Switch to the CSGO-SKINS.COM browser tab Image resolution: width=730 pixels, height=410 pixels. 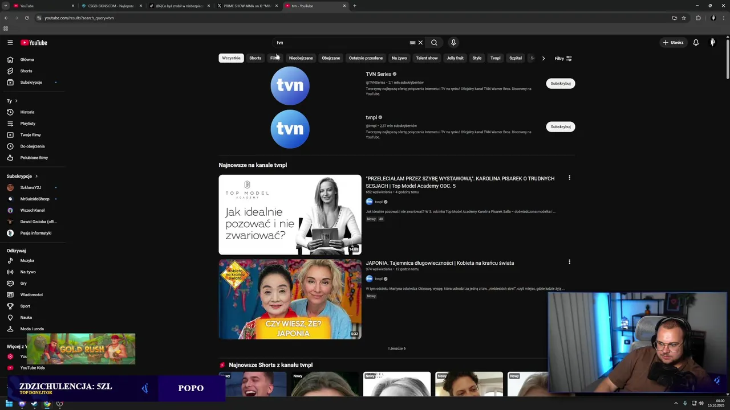[x=111, y=6]
